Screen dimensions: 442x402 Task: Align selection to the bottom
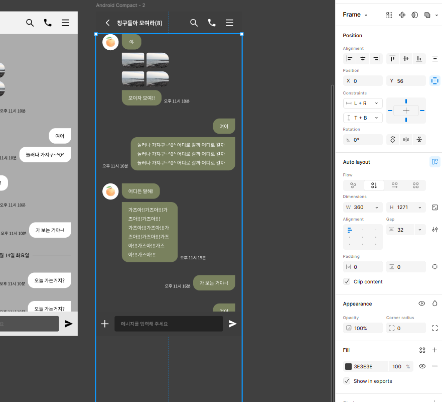pyautogui.click(x=419, y=58)
